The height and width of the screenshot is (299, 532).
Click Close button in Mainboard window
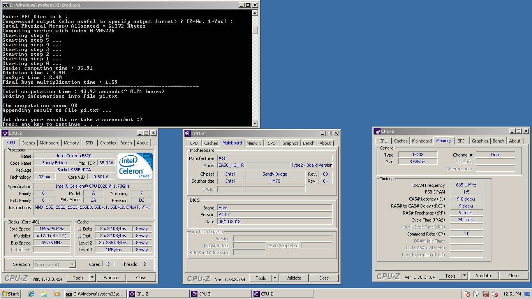click(x=324, y=278)
